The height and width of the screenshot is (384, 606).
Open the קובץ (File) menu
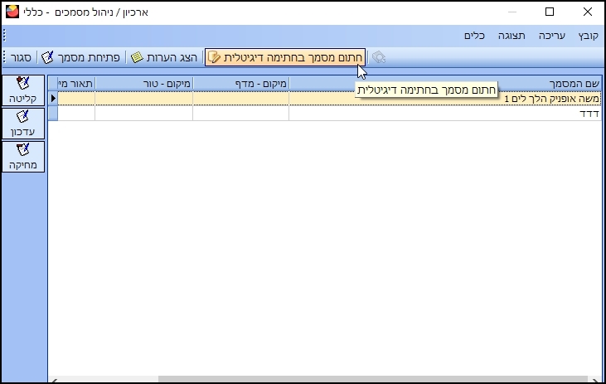[587, 36]
